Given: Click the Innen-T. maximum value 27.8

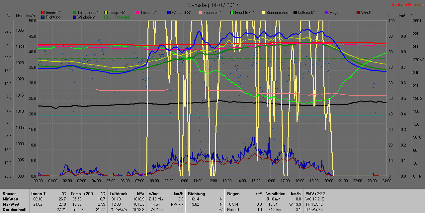Looking at the screenshot, I should coord(62,204).
